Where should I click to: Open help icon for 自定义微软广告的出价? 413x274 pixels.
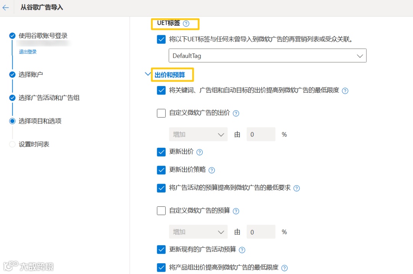pos(236,114)
